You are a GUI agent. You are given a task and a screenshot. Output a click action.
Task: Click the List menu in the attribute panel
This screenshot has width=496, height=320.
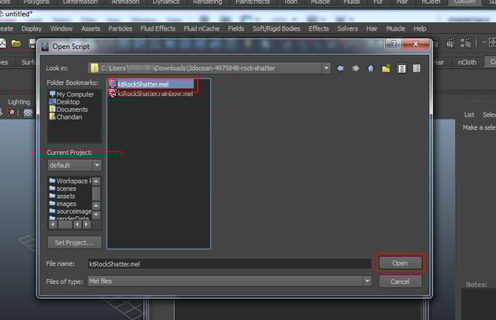(469, 115)
